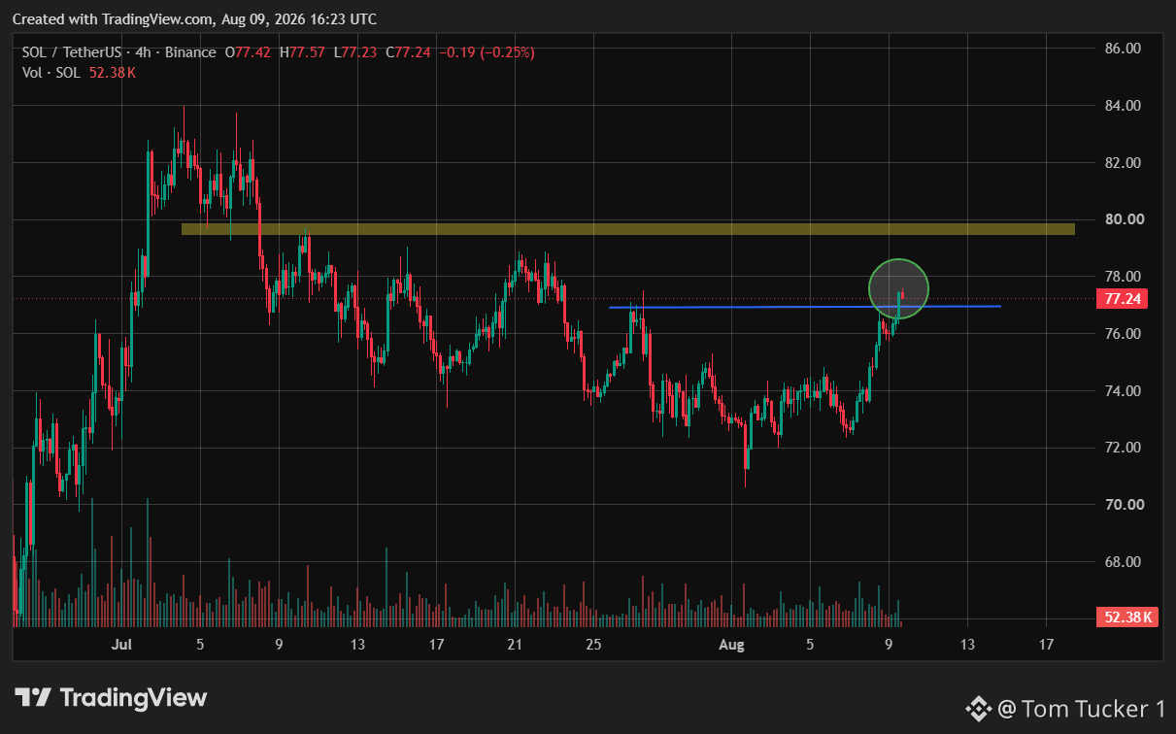Viewport: 1176px width, 734px height.
Task: Select the green circle drawing on chart
Action: point(899,289)
